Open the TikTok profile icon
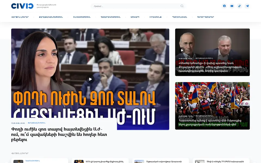This screenshot has width=261, height=163. [x=239, y=6]
